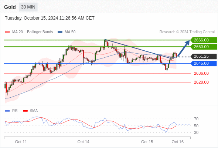Toggle the RSI legend entry

click(12, 111)
